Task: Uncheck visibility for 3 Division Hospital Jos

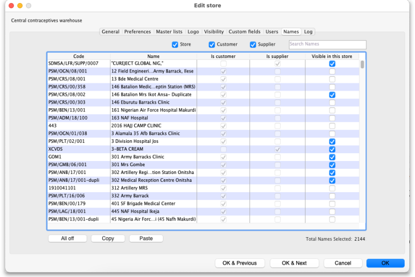Action: point(332,141)
